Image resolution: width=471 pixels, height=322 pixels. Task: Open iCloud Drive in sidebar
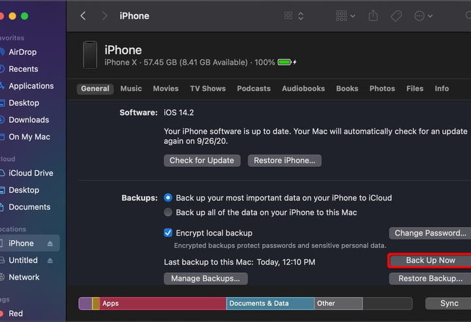(x=31, y=173)
